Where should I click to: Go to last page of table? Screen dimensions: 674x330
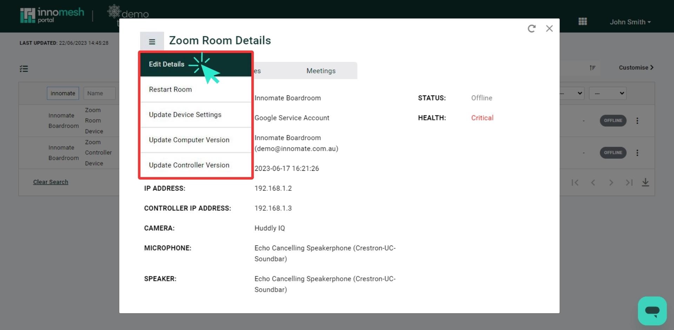tap(629, 183)
